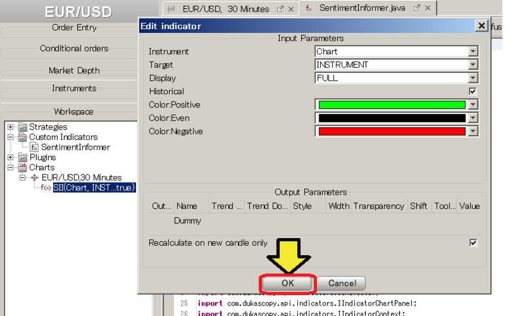The width and height of the screenshot is (515, 316).
Task: Click the black Color:Even swatch
Action: click(392, 118)
